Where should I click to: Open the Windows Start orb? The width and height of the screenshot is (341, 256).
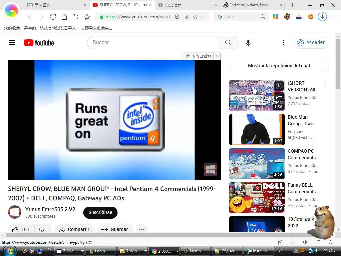pos(9,251)
